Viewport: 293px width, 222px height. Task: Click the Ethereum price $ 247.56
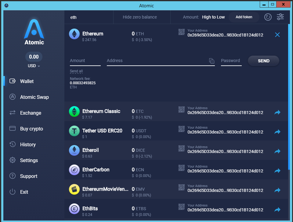(x=89, y=40)
